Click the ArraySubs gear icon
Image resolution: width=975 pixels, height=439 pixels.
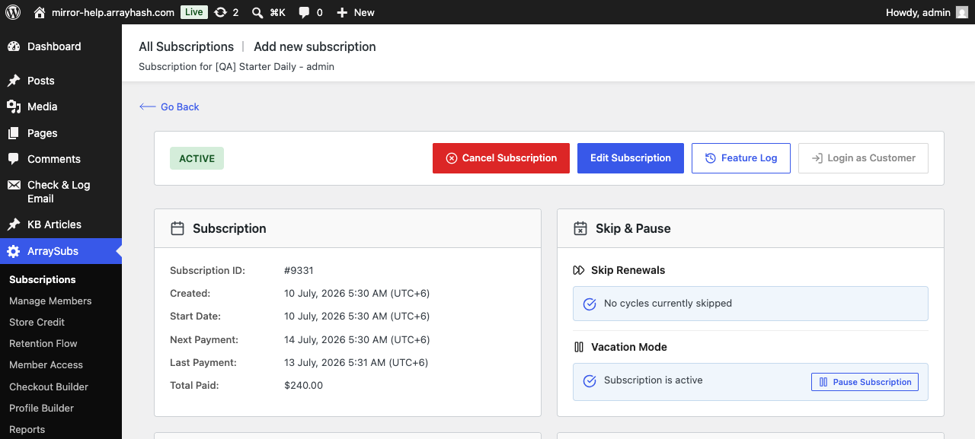[x=14, y=251]
